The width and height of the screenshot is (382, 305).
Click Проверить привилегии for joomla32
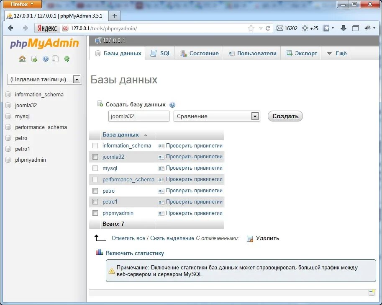[194, 157]
